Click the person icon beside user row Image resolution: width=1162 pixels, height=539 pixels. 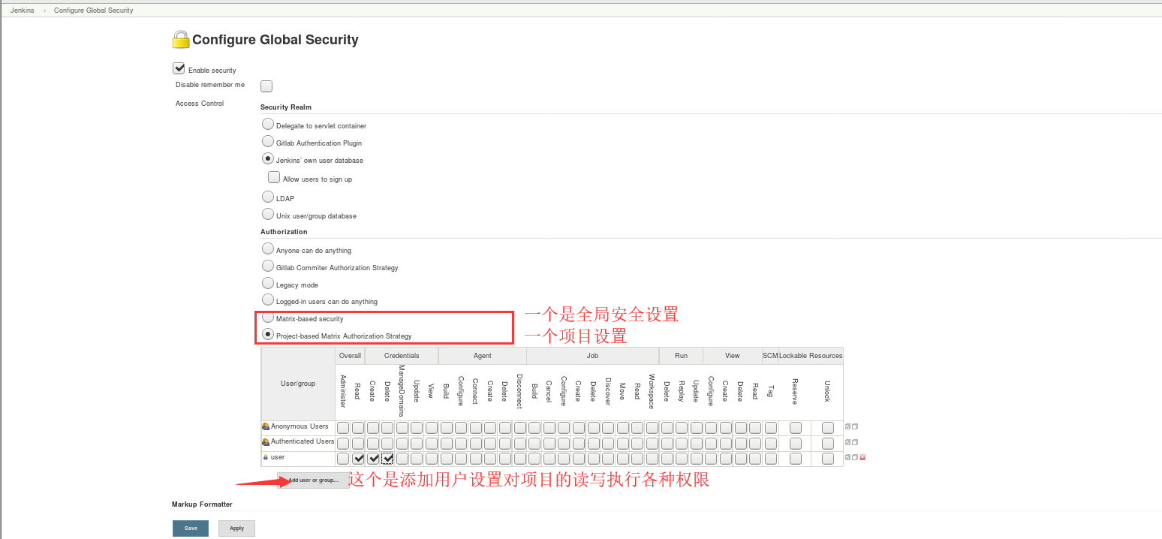click(x=266, y=457)
